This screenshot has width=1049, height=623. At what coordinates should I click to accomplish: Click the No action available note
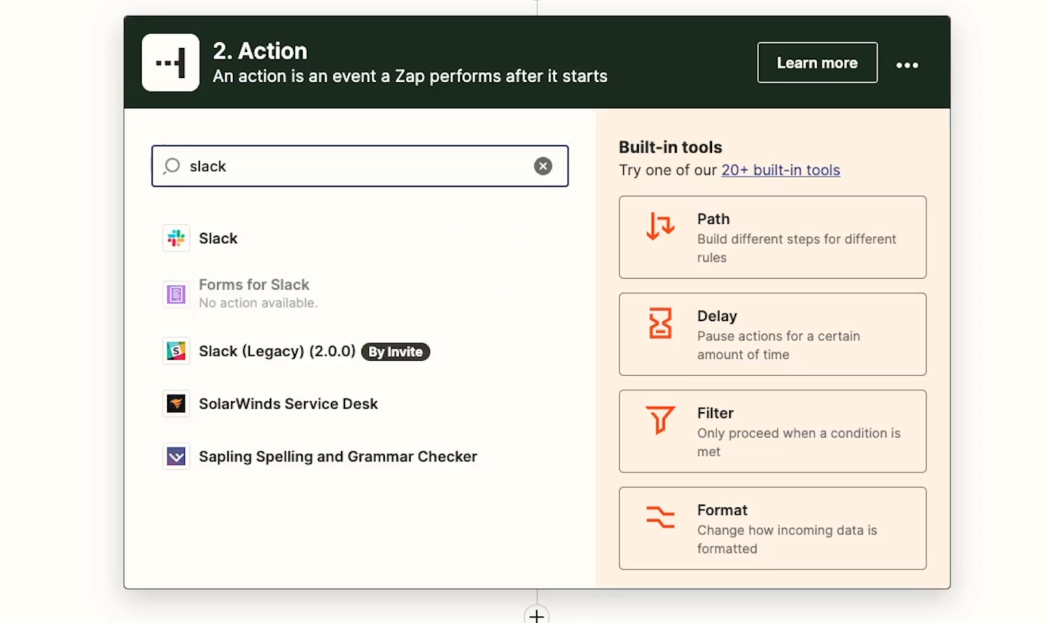(258, 303)
